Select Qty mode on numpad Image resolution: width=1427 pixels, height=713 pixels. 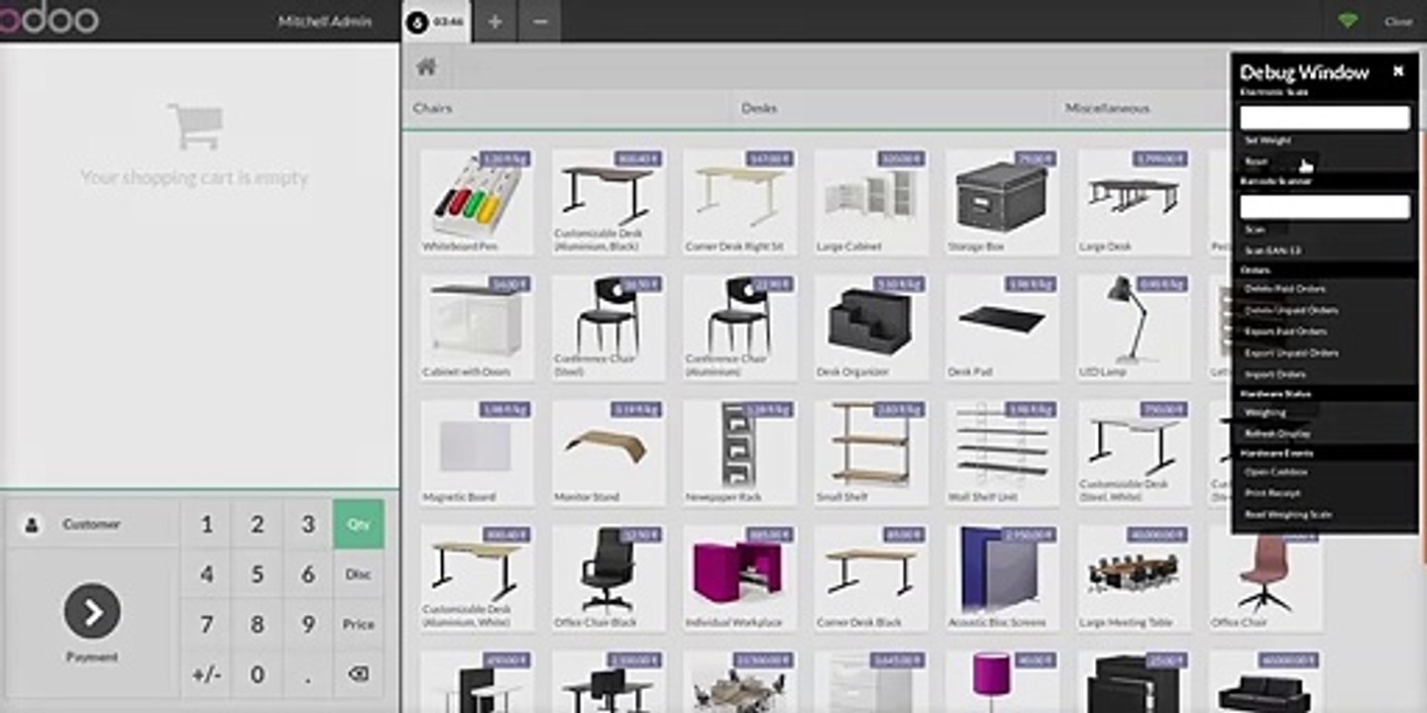[359, 524]
